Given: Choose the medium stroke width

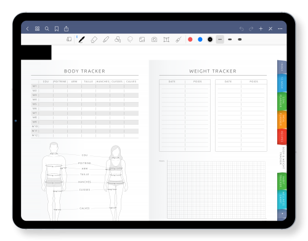Looking at the screenshot, I should point(230,39).
